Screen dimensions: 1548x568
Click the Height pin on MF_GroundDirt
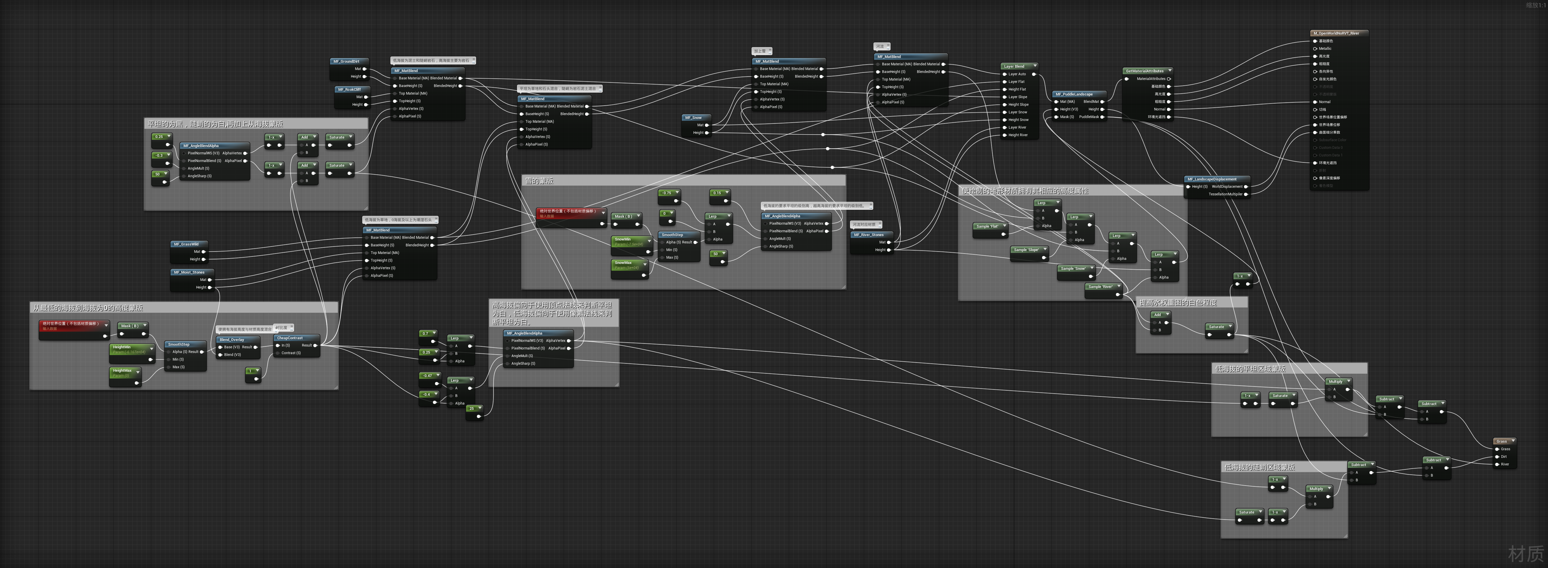point(365,76)
